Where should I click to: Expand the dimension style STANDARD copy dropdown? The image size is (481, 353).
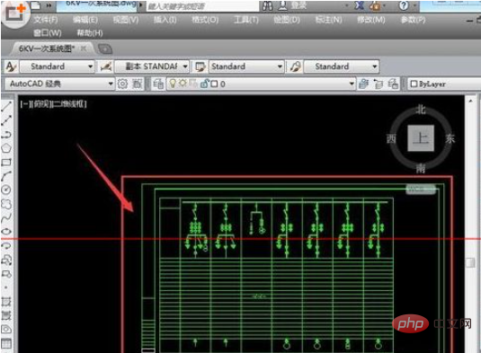click(185, 66)
